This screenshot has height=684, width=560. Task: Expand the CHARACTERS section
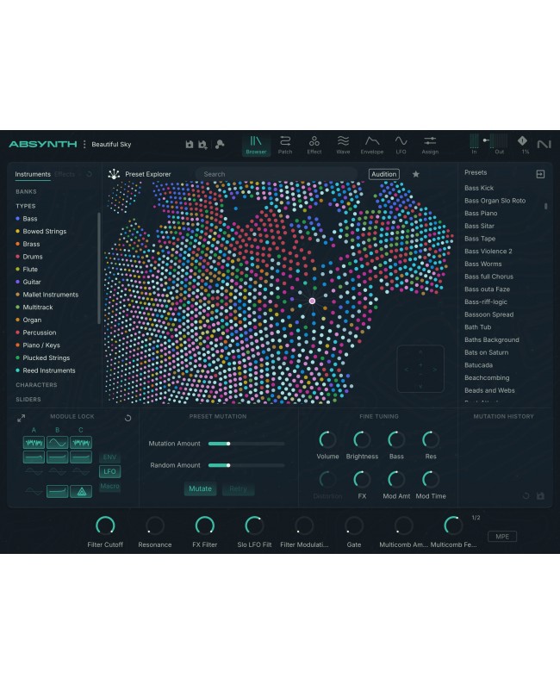(37, 385)
